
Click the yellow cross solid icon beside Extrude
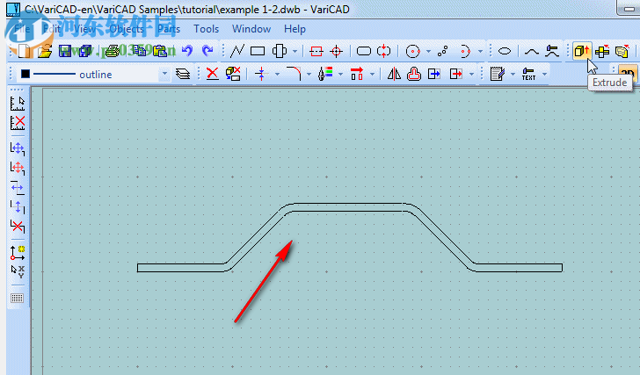click(x=602, y=51)
